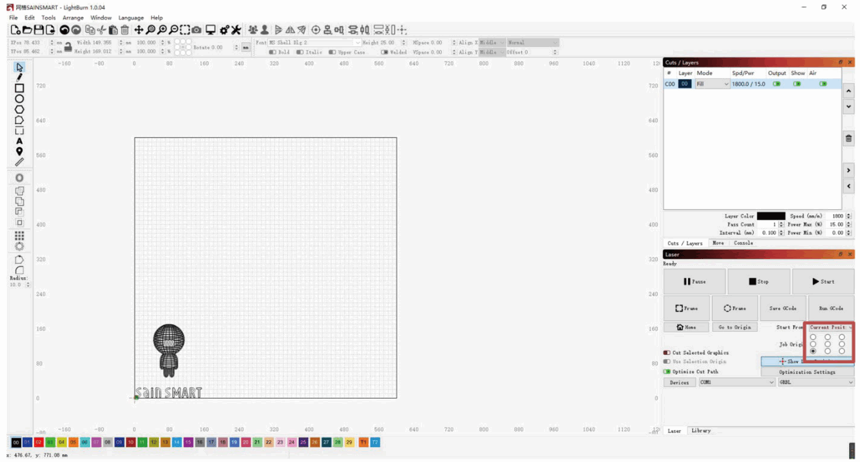Click the black Layer Color swatch
The height and width of the screenshot is (462, 860).
click(x=771, y=216)
